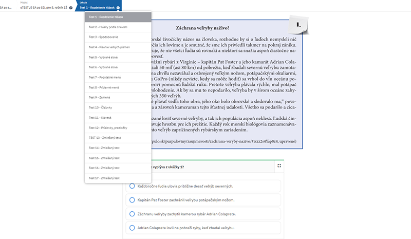Screen dimensions: 411x239
Task: Open TEST 13 - Zmiešaný test
Action: coord(118,138)
